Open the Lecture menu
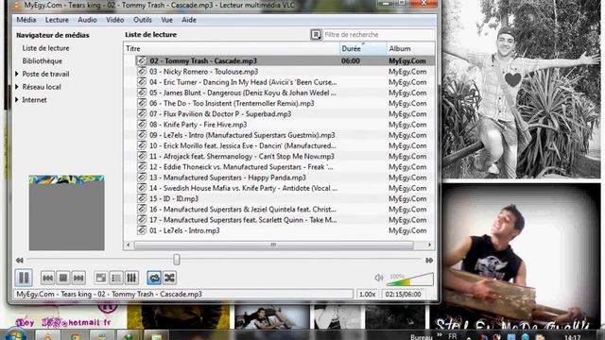 (57, 20)
